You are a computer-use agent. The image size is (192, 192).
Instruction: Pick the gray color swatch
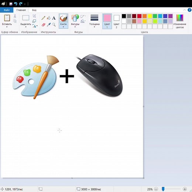[129, 16]
